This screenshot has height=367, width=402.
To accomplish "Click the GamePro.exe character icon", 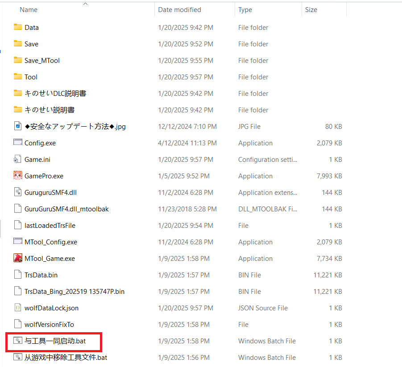I will (18, 176).
